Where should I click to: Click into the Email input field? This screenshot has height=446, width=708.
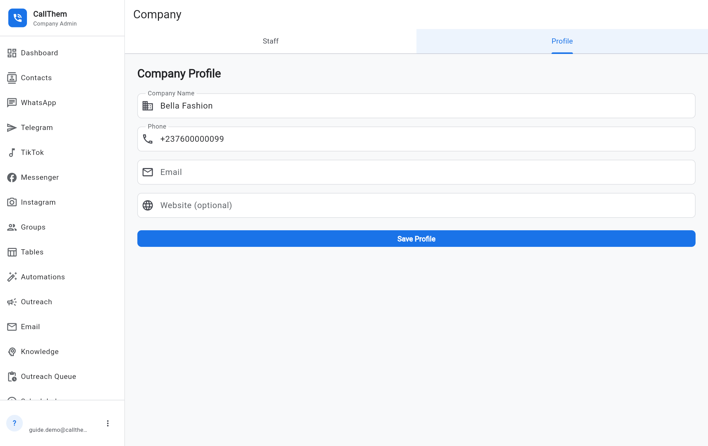point(416,172)
